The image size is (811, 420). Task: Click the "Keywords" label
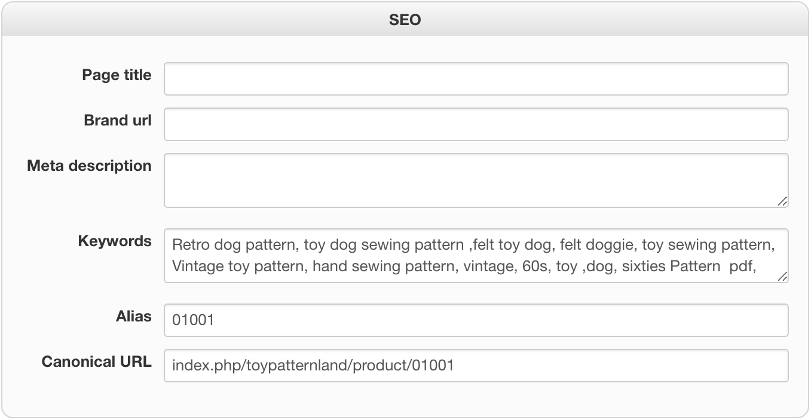pyautogui.click(x=115, y=241)
